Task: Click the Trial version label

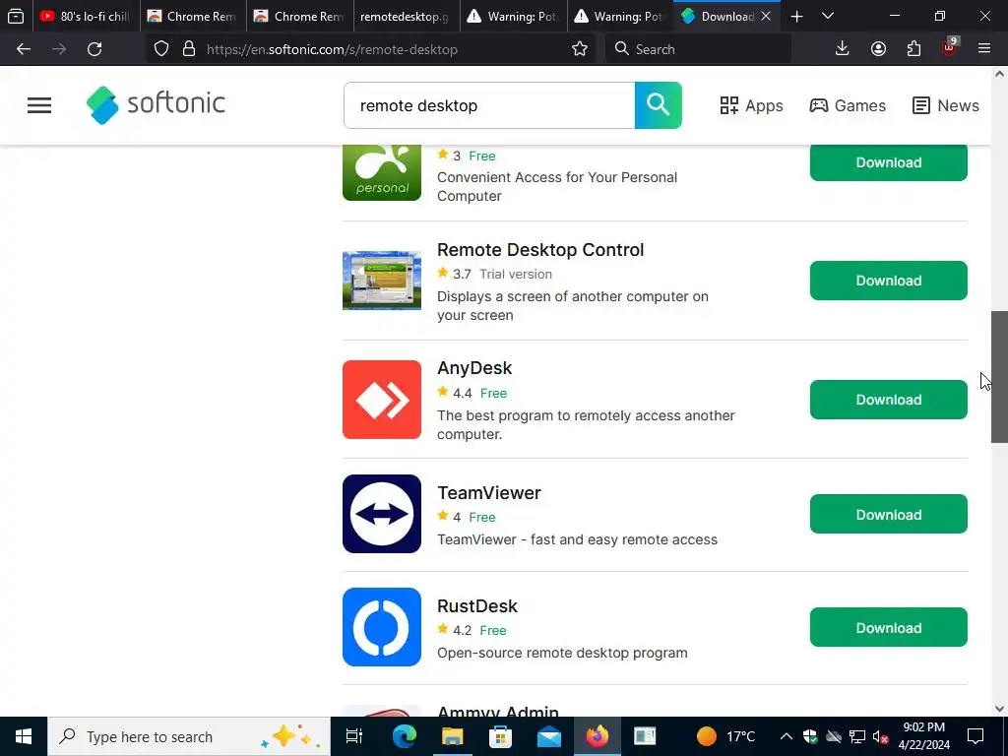Action: coord(516,274)
